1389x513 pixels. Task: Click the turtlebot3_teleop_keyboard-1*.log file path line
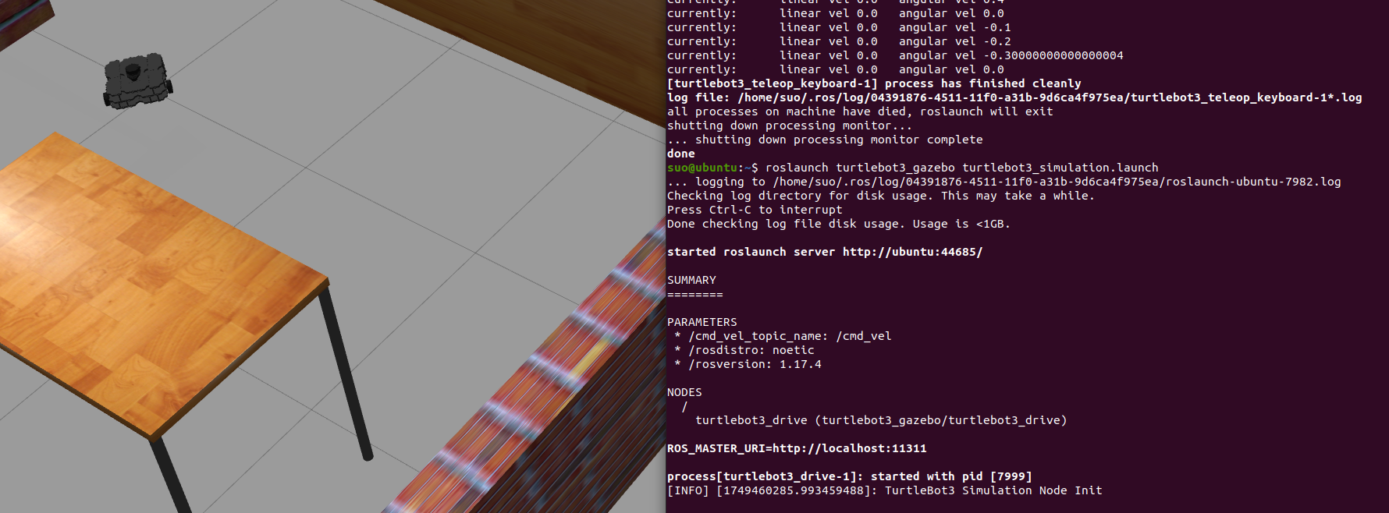1014,97
